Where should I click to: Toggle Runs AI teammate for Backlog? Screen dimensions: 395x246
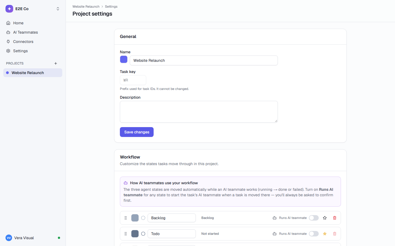click(314, 218)
